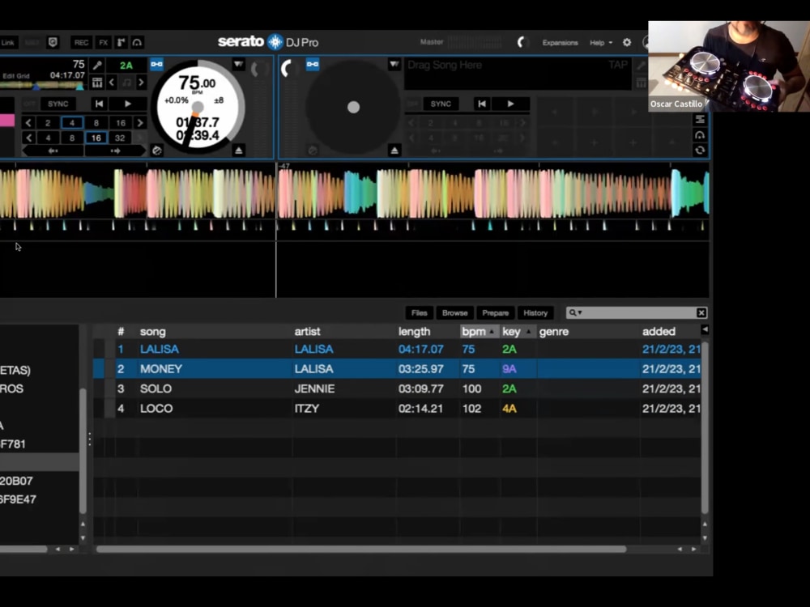
Task: Switch to the Prepare tab
Action: 496,312
